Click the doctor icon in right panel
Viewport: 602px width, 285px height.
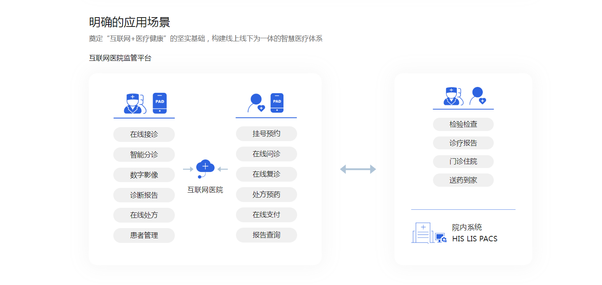pos(452,96)
